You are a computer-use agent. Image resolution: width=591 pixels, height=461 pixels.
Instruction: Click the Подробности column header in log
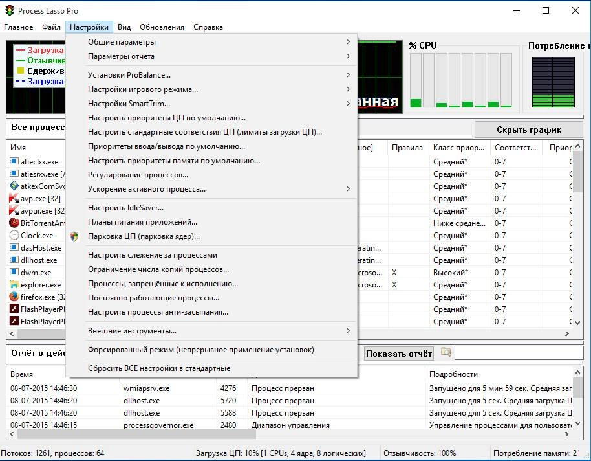click(499, 374)
